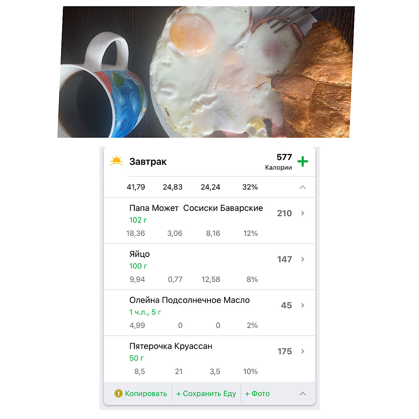Tap the 577 Калории total

click(x=279, y=162)
